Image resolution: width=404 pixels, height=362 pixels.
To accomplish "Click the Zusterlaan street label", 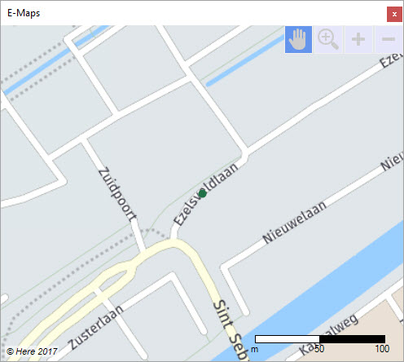I will pos(95,327).
